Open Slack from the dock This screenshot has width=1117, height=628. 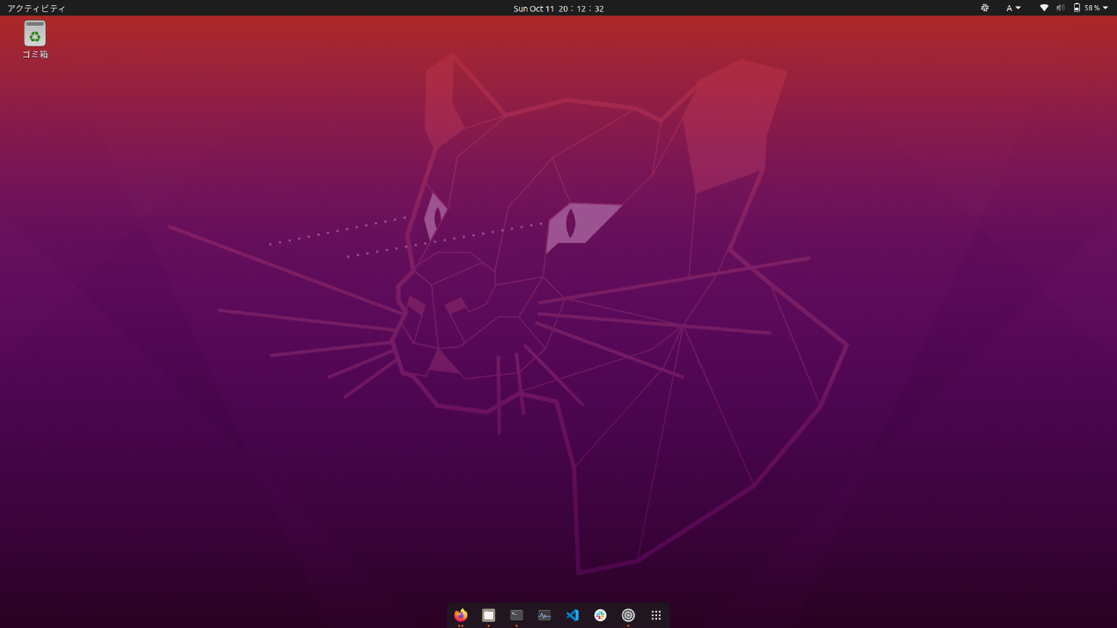pyautogui.click(x=600, y=615)
